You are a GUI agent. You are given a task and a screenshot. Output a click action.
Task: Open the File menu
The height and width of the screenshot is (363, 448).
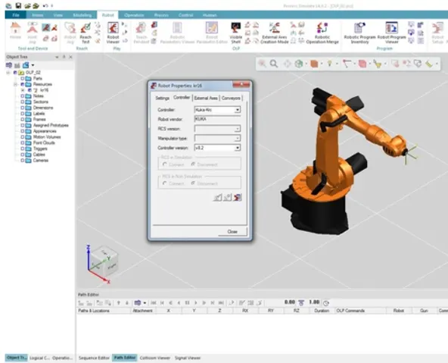pyautogui.click(x=16, y=15)
